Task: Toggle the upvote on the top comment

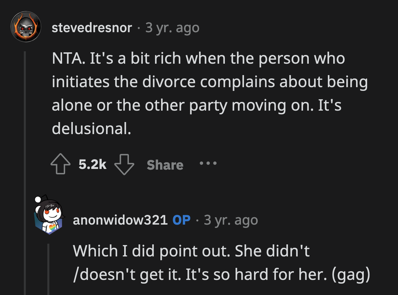Action: (61, 164)
